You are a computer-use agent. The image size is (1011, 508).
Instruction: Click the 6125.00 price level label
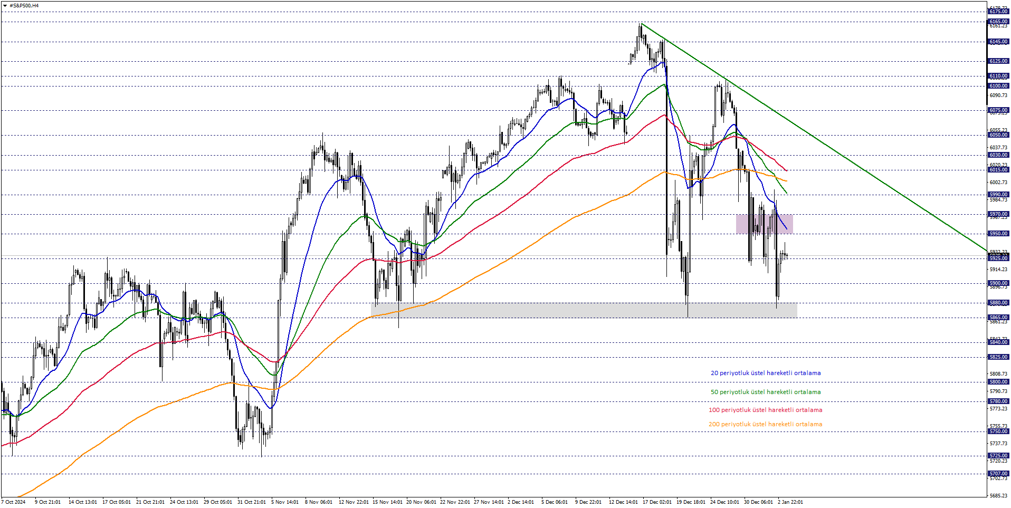[x=998, y=61]
